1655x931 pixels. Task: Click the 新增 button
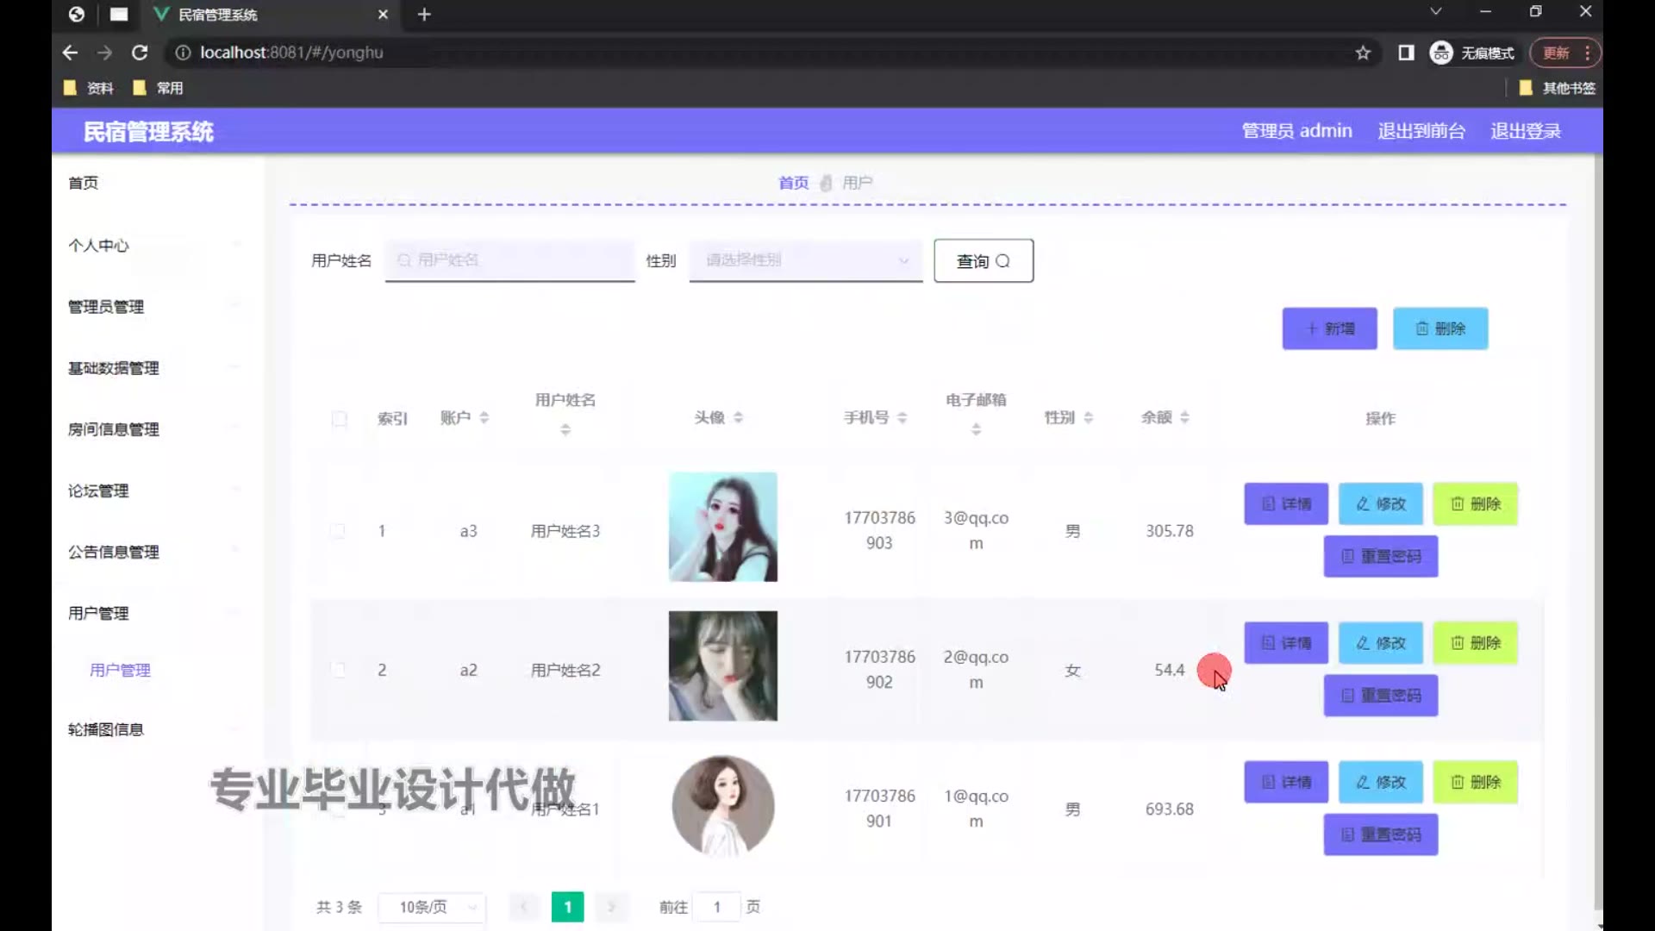pos(1329,328)
